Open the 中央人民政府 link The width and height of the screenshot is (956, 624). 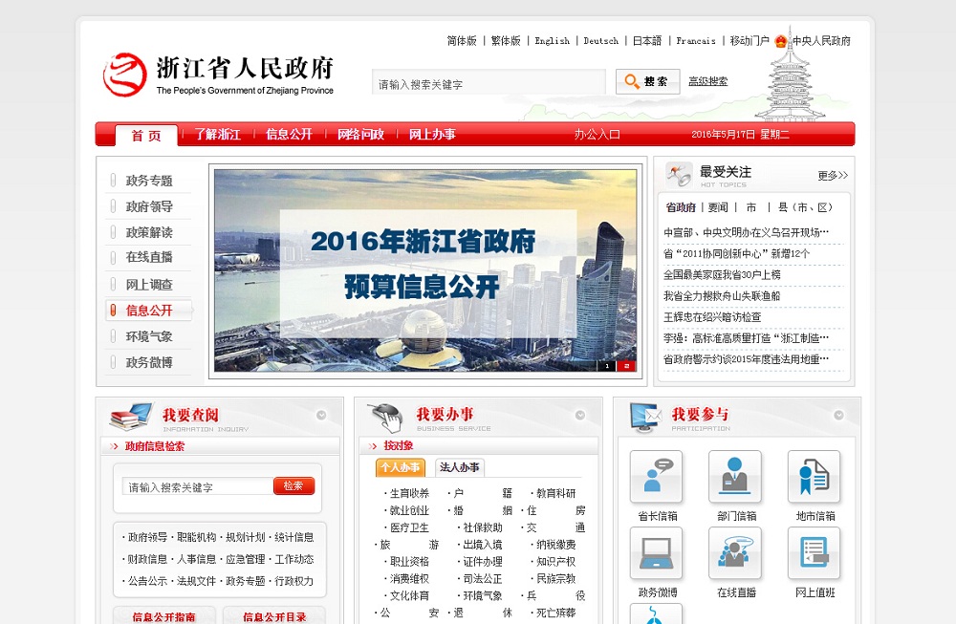[821, 41]
